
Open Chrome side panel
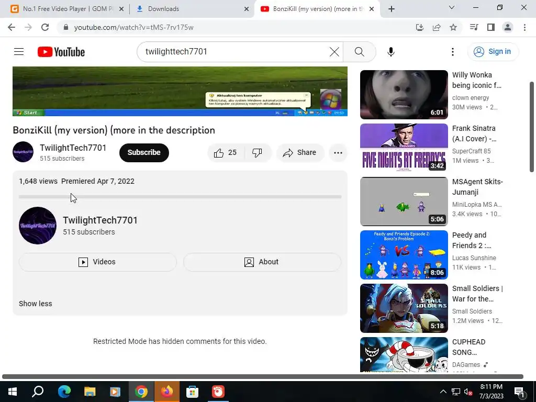coord(491,27)
